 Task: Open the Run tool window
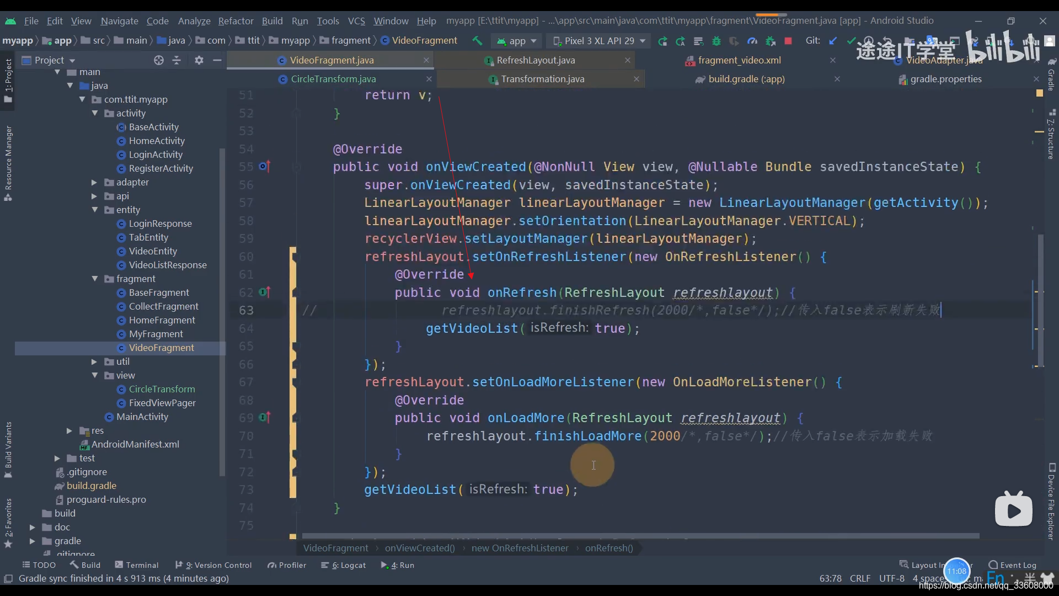397,565
